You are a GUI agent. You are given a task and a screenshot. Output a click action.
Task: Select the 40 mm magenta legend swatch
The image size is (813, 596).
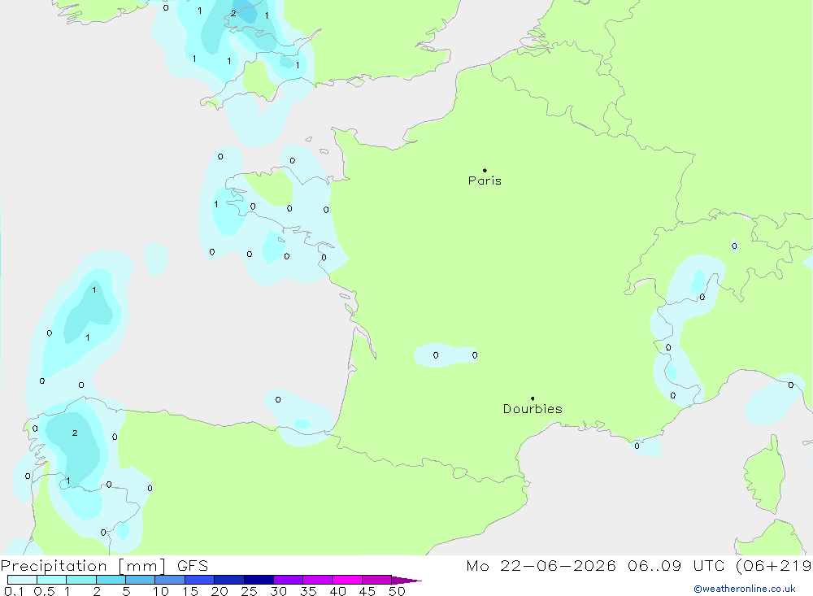tap(347, 580)
